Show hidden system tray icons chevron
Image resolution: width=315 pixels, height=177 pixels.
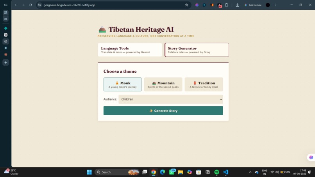click(250, 172)
